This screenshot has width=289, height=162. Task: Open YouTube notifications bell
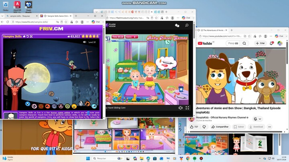coord(271,43)
